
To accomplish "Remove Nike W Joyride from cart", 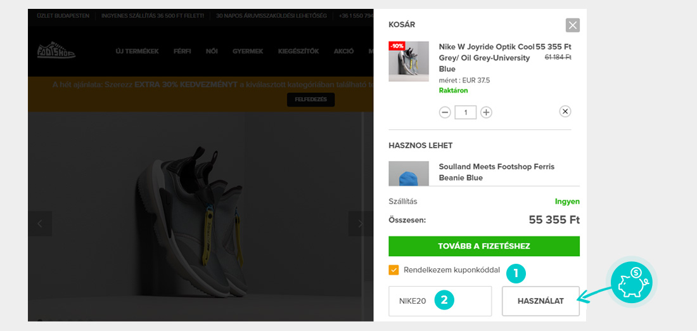I will click(x=565, y=111).
